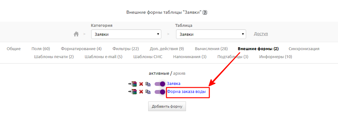
Task: Show the архив forms list
Action: 179,73
